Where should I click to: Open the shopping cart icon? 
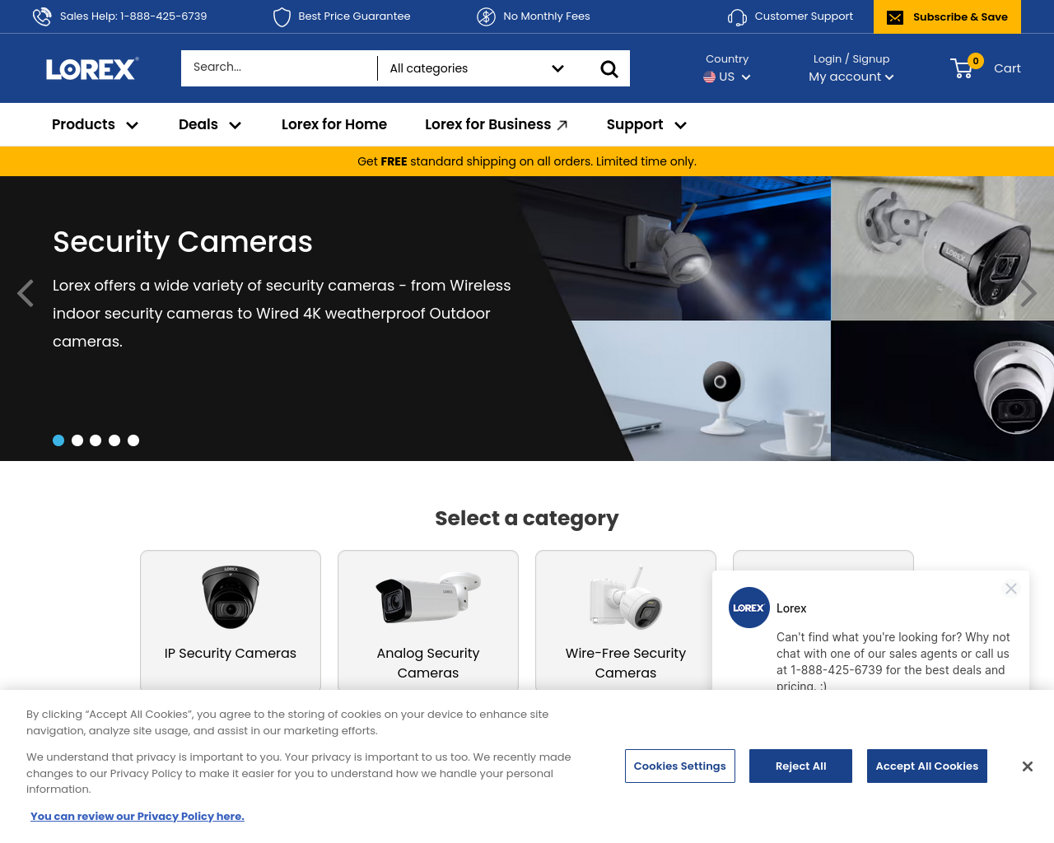[962, 68]
